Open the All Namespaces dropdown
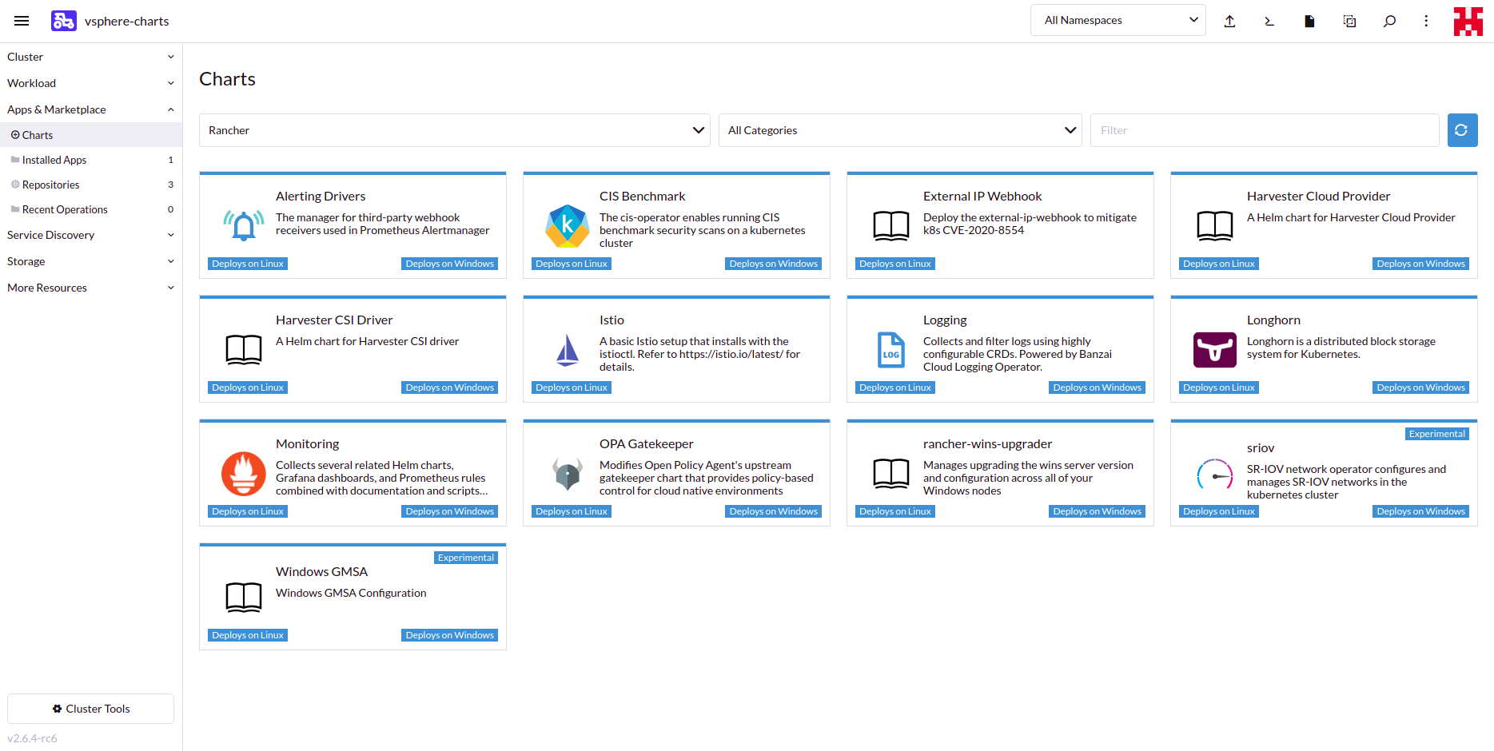The image size is (1494, 751). [1118, 20]
